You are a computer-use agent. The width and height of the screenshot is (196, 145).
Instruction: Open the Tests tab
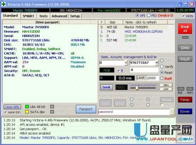click(43, 16)
